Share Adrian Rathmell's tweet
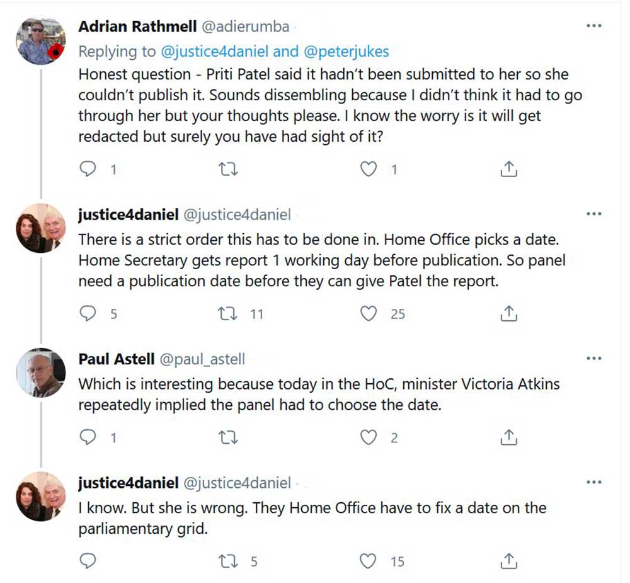This screenshot has width=630, height=583. pyautogui.click(x=508, y=169)
